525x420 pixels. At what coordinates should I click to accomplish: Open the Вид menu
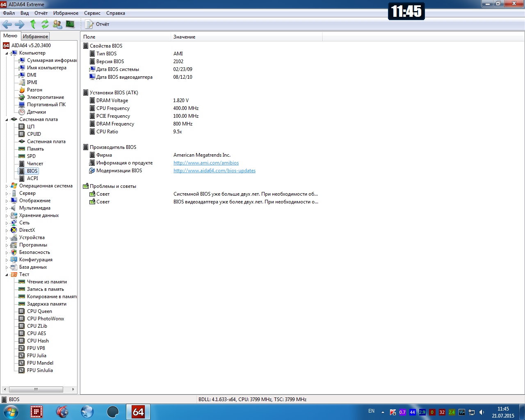coord(25,13)
